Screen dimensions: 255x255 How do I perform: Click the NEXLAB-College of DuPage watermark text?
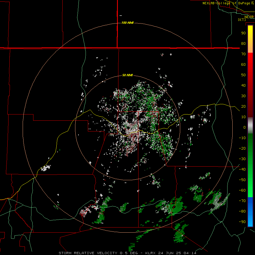click(x=228, y=3)
